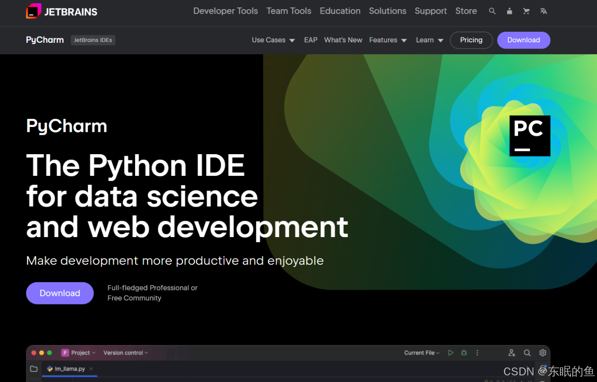Open the Support menu

tap(431, 11)
